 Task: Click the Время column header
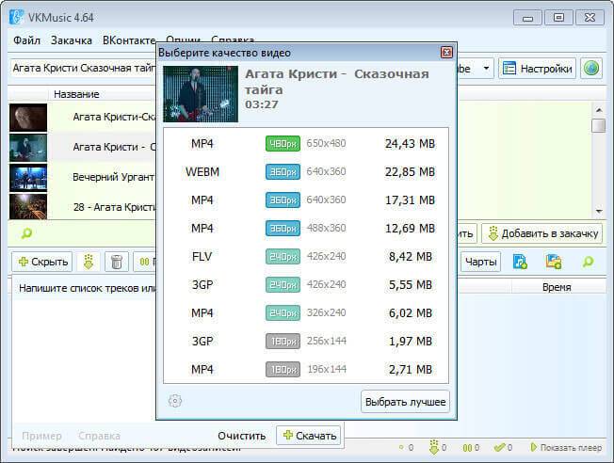pyautogui.click(x=557, y=287)
